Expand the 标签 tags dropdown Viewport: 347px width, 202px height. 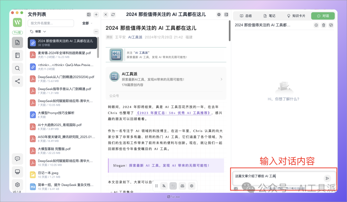(38, 31)
